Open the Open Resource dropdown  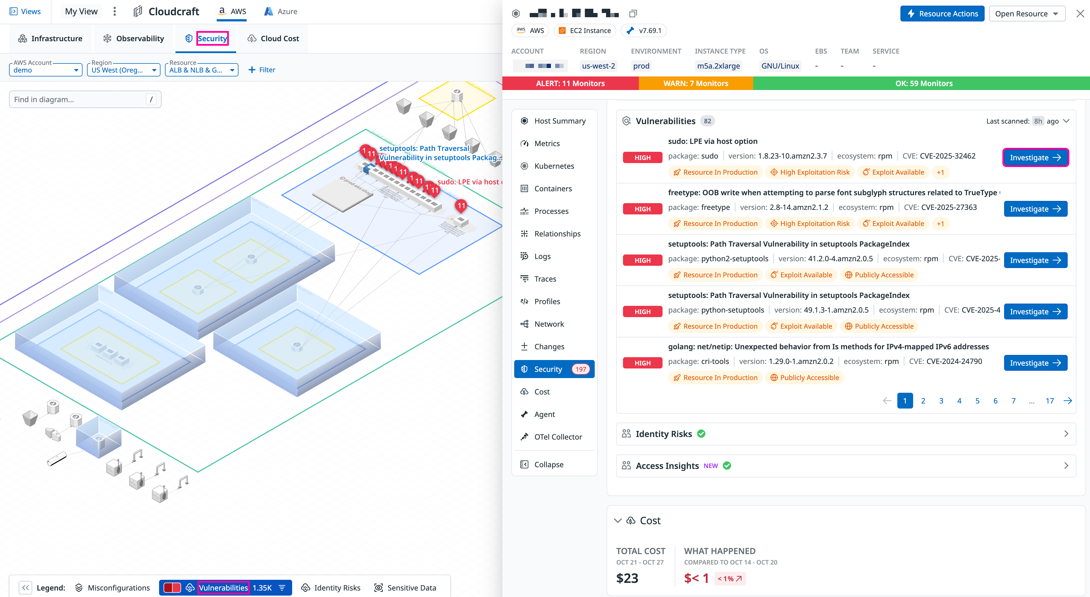pyautogui.click(x=1026, y=14)
